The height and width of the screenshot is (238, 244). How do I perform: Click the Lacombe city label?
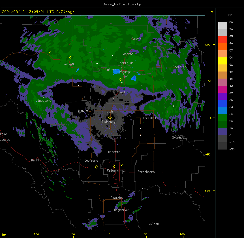pyautogui.click(x=127, y=54)
